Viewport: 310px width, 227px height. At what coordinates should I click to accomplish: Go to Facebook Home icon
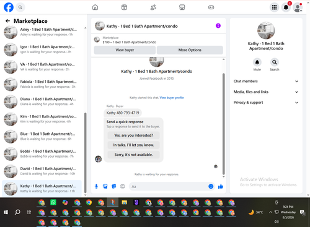pyautogui.click(x=95, y=7)
